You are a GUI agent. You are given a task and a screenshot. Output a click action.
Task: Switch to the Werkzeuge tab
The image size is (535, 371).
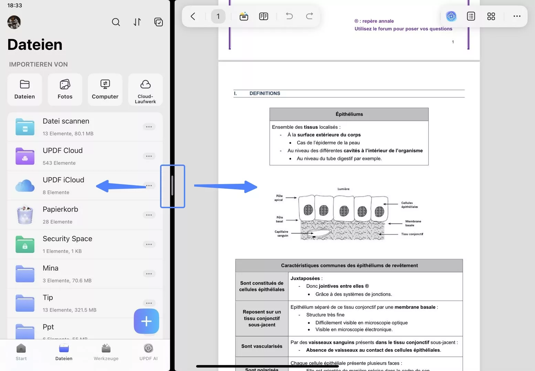(106, 352)
